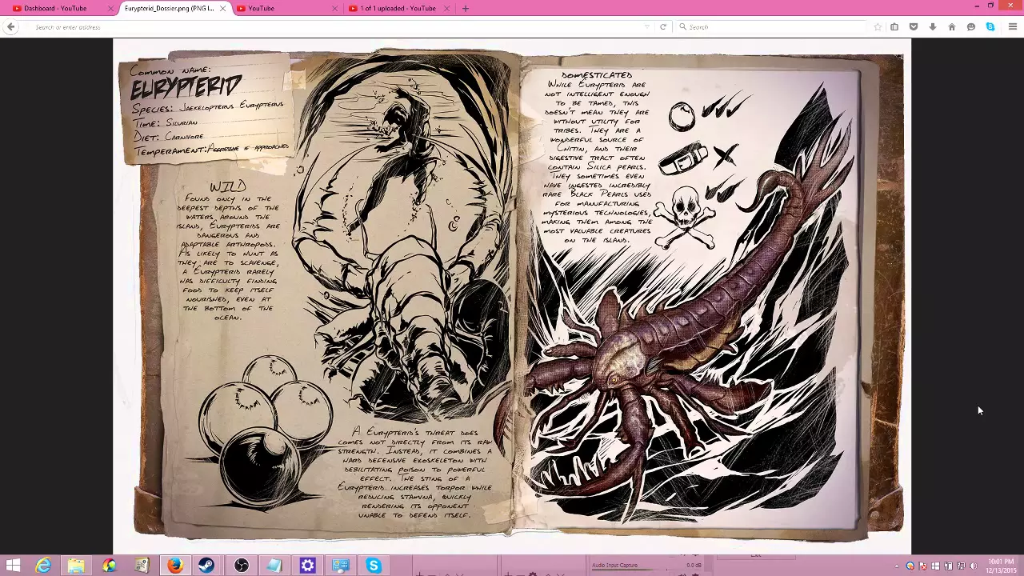
Task: Open the monitor display taskbar app
Action: (x=340, y=566)
